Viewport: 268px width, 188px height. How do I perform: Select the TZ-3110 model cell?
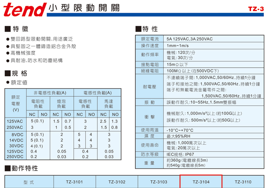[x=243, y=182]
